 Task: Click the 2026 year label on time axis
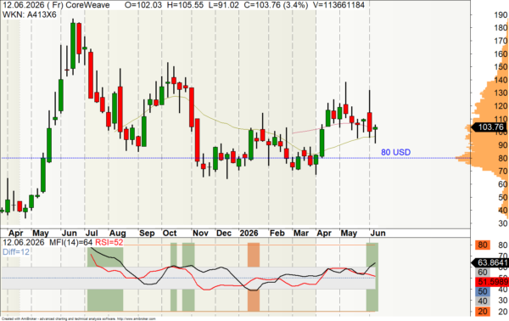pyautogui.click(x=249, y=234)
